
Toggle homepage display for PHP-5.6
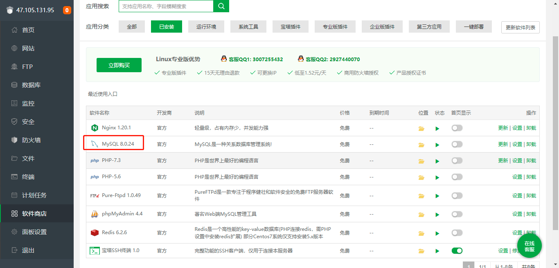point(457,177)
